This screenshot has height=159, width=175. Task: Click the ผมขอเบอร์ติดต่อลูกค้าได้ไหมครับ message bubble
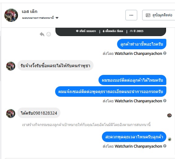click(x=132, y=80)
